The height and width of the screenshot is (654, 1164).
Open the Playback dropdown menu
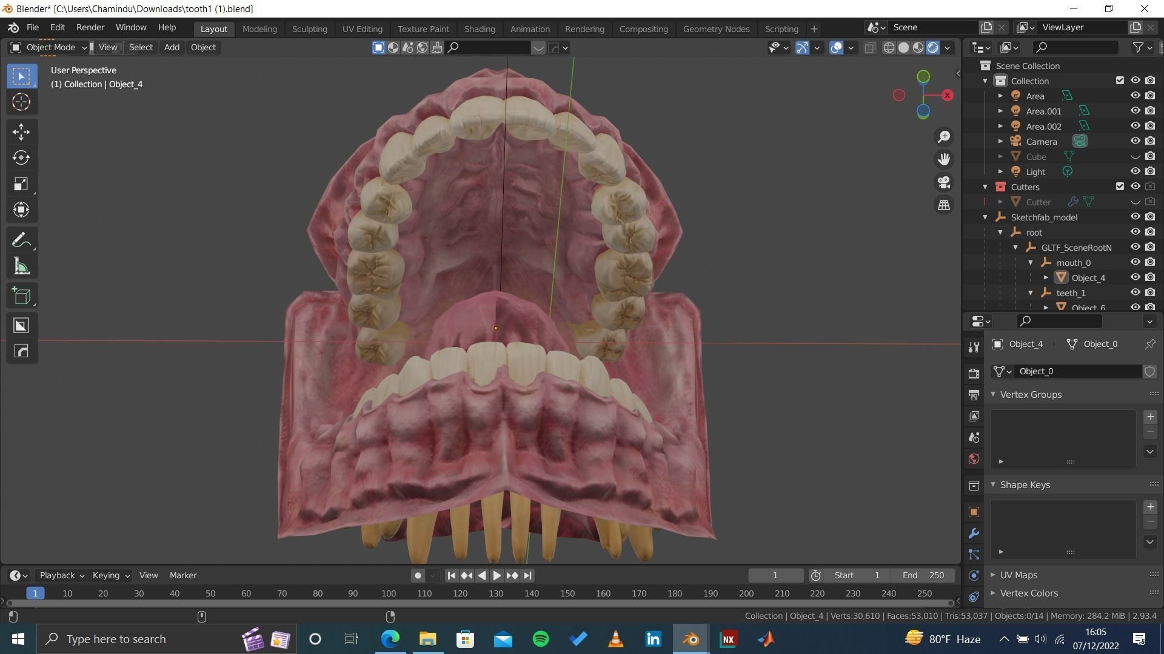click(61, 575)
